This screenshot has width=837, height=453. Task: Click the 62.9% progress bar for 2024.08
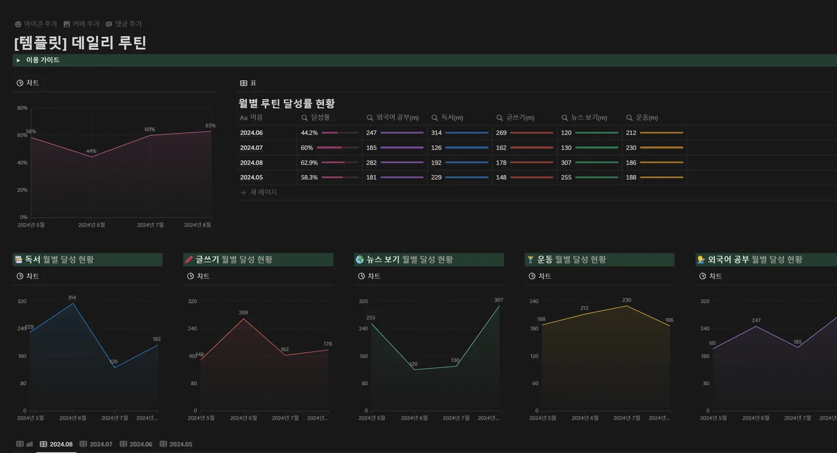coord(339,163)
